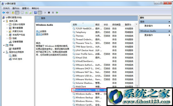Expand the 共享文件夹 node
173x106 pixels.
click(7, 31)
